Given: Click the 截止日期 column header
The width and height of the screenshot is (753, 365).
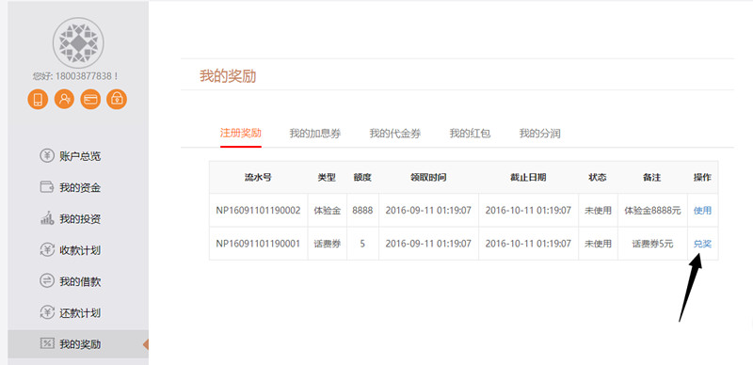Looking at the screenshot, I should tap(528, 177).
